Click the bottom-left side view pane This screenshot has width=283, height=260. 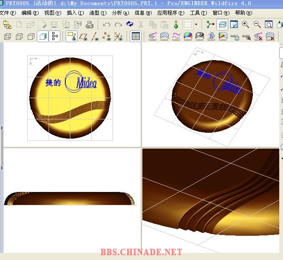[72, 201]
